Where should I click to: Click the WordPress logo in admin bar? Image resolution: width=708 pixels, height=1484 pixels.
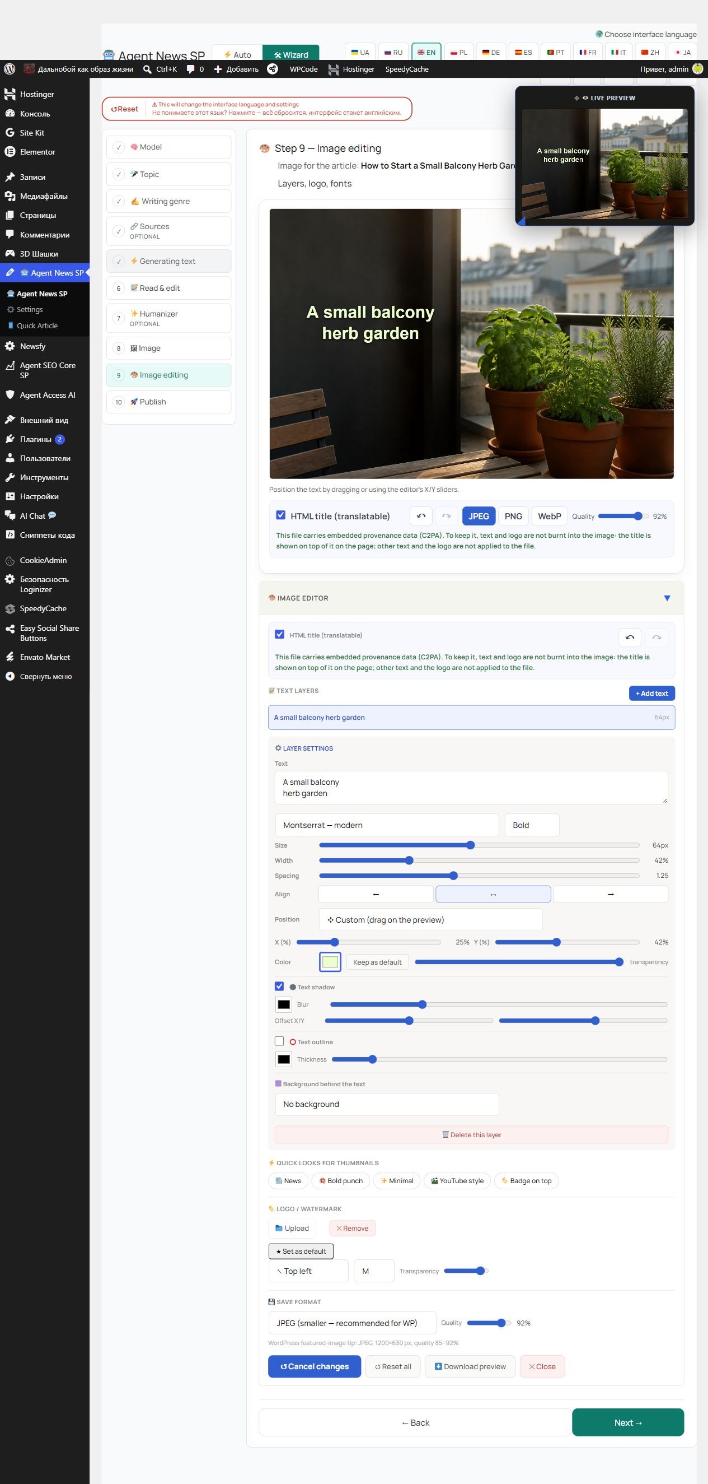click(x=9, y=69)
